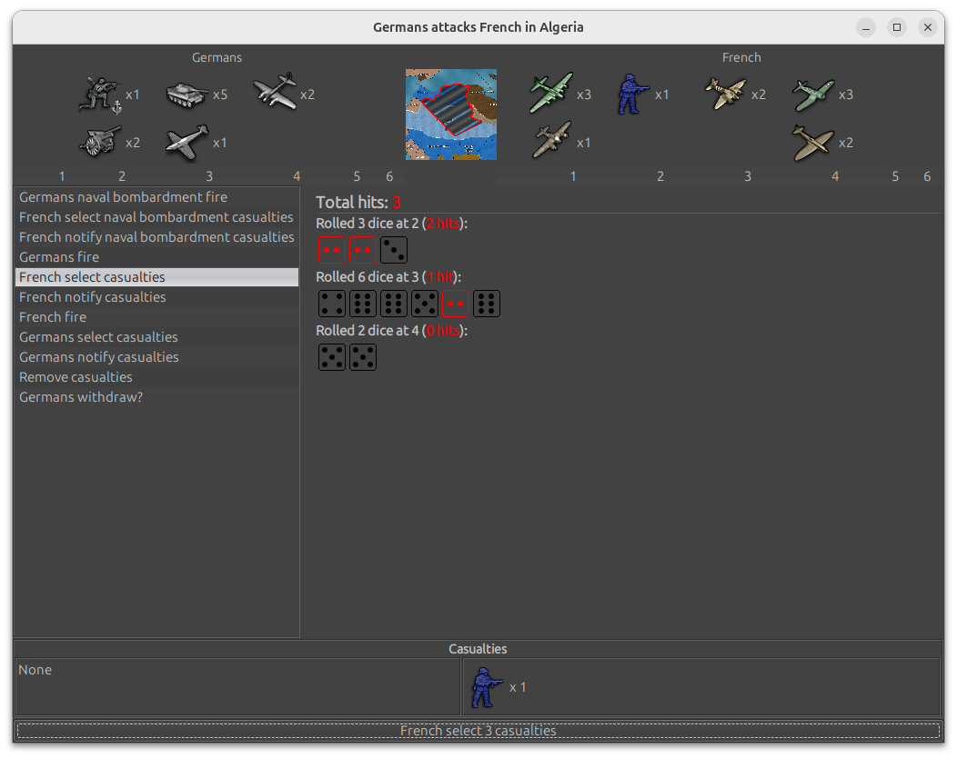Select the French green bomber x3 icon
The height and width of the screenshot is (758, 957).
pos(551,94)
